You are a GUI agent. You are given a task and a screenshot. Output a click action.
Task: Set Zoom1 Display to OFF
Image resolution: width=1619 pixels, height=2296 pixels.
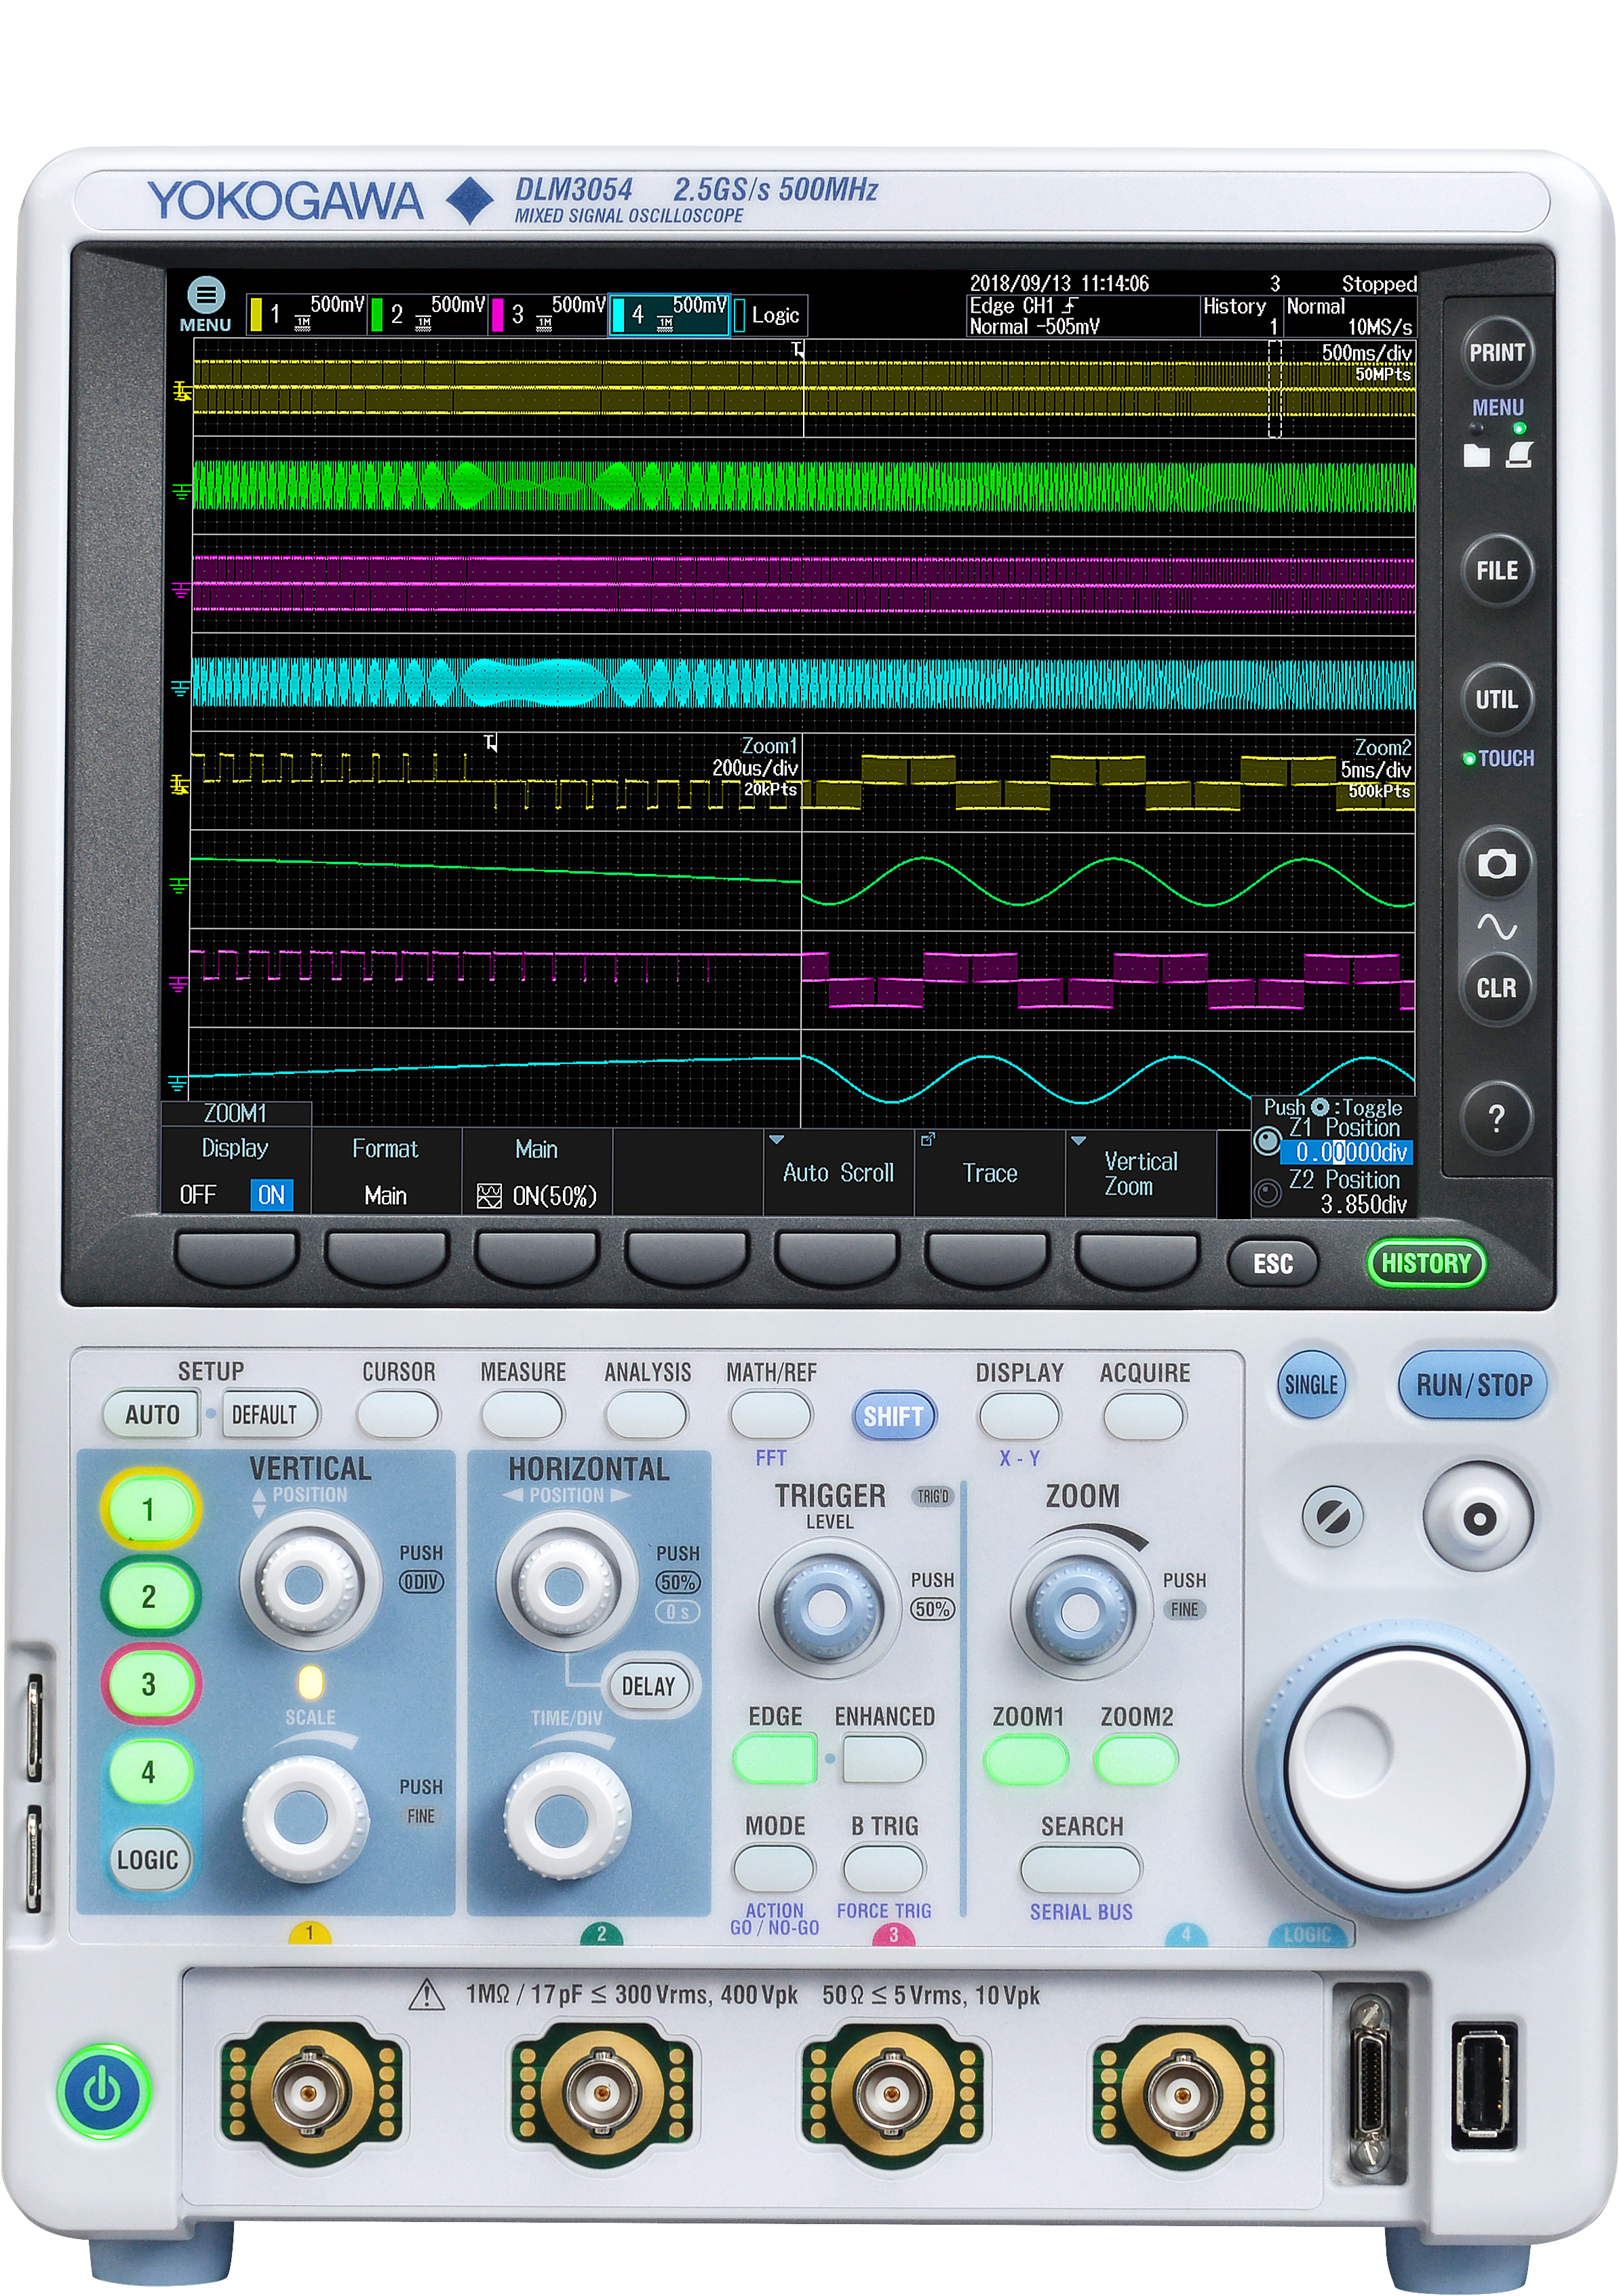[x=198, y=1195]
